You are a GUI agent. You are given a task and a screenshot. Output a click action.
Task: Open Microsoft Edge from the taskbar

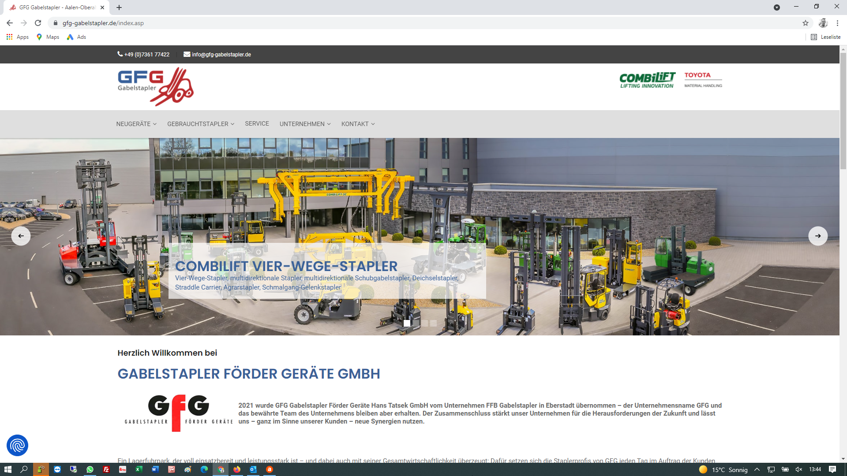204,469
